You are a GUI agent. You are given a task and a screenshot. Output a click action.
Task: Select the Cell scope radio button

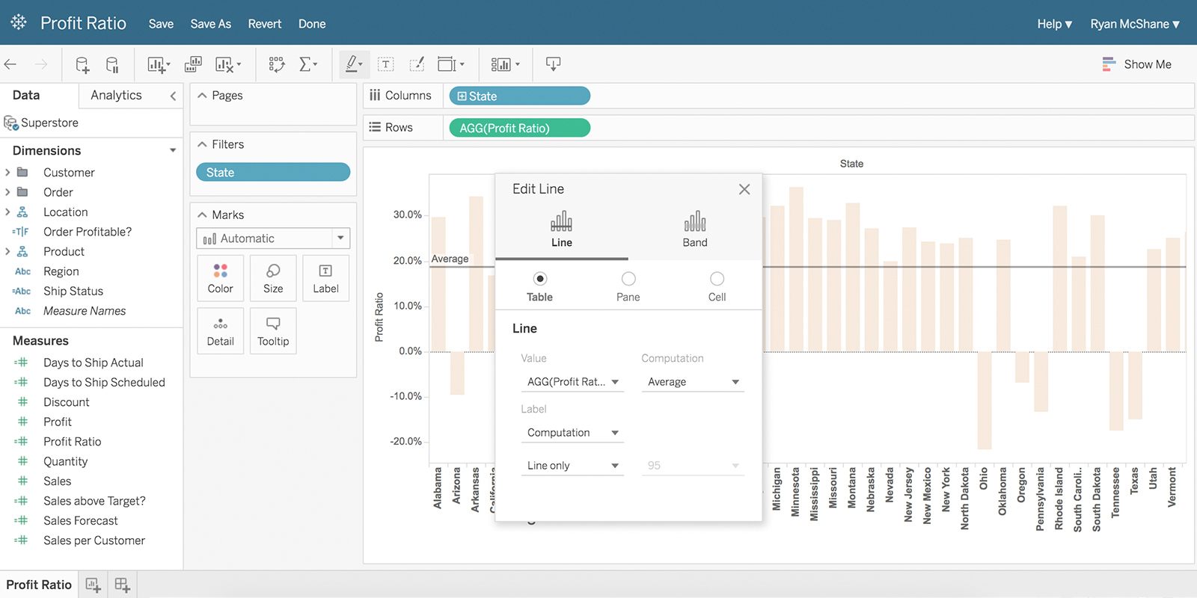pyautogui.click(x=717, y=279)
